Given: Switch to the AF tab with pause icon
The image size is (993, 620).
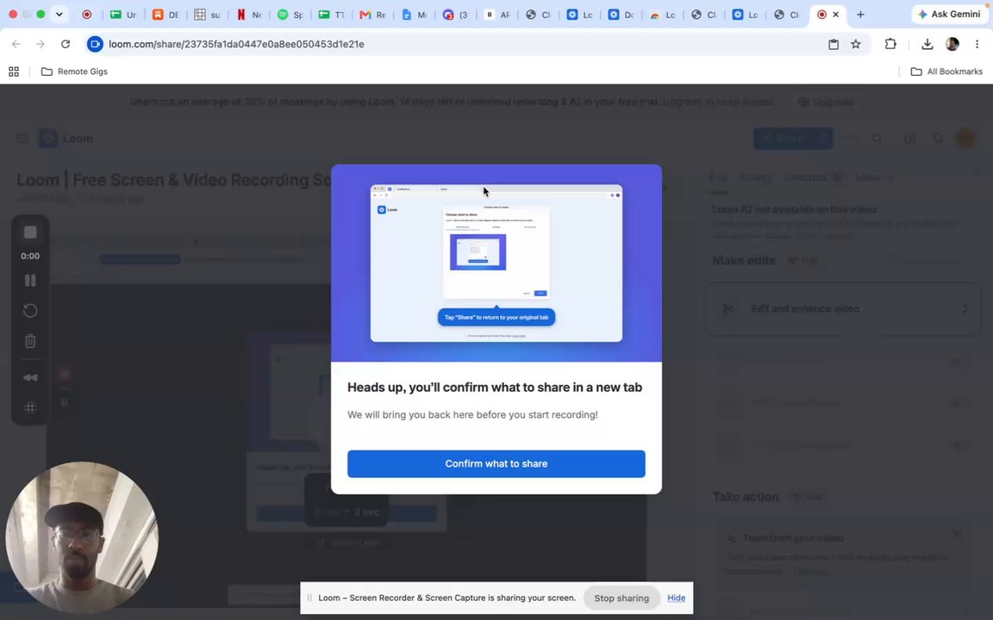Looking at the screenshot, I should point(497,14).
